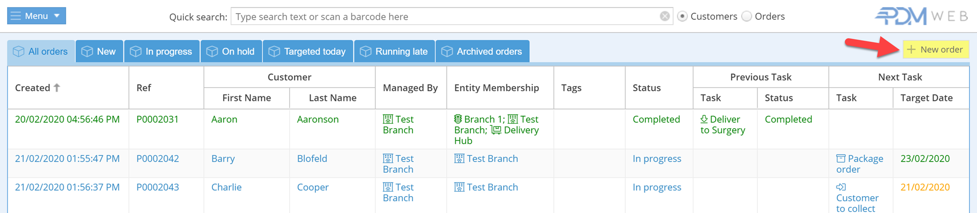This screenshot has height=213, width=977.
Task: Click the Target Date column header
Action: [926, 98]
